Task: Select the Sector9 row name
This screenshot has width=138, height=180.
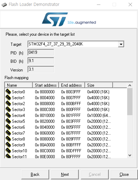Action: [18, 145]
